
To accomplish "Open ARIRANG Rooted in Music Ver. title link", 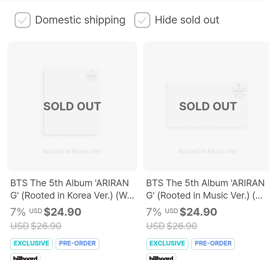I will pos(205,189).
